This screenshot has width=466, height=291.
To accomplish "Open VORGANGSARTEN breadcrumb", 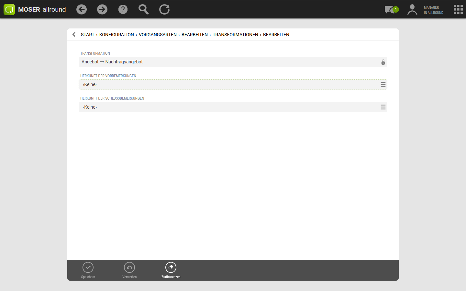I will click(158, 35).
